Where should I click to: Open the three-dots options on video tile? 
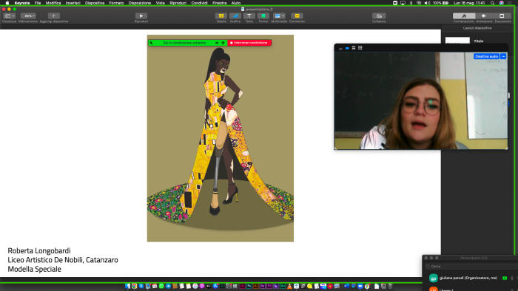pyautogui.click(x=503, y=56)
